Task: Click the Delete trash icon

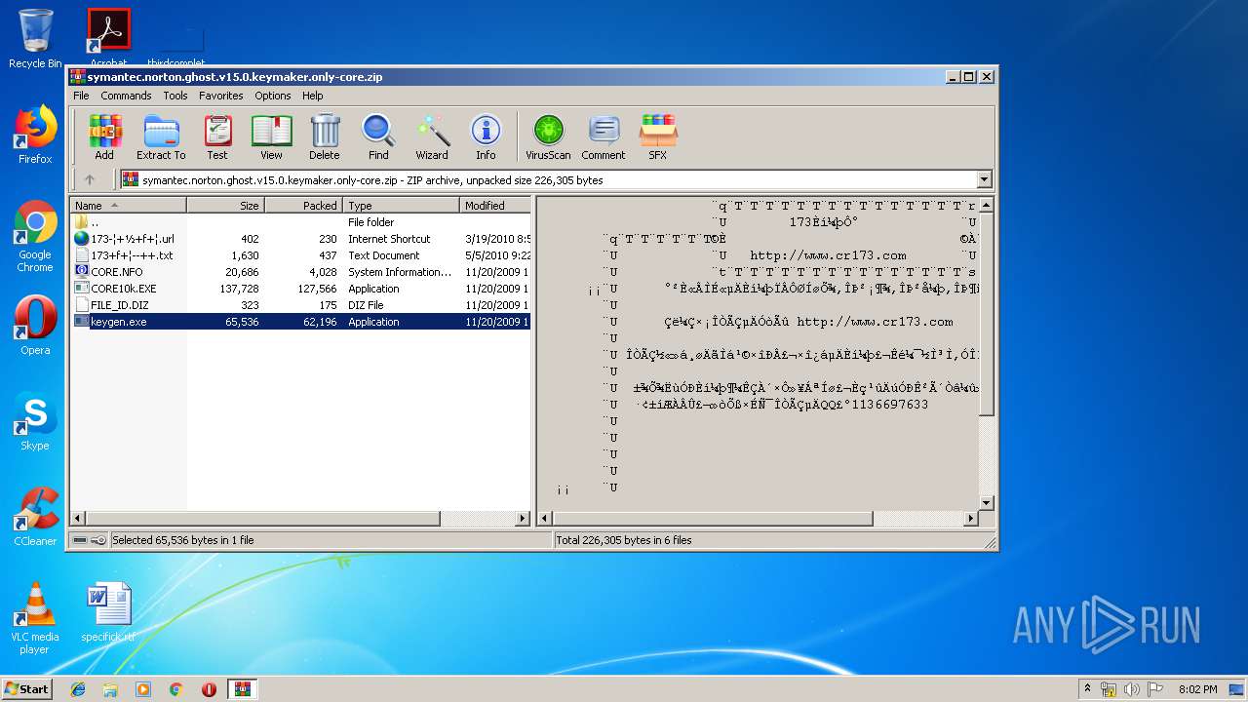Action: click(325, 137)
